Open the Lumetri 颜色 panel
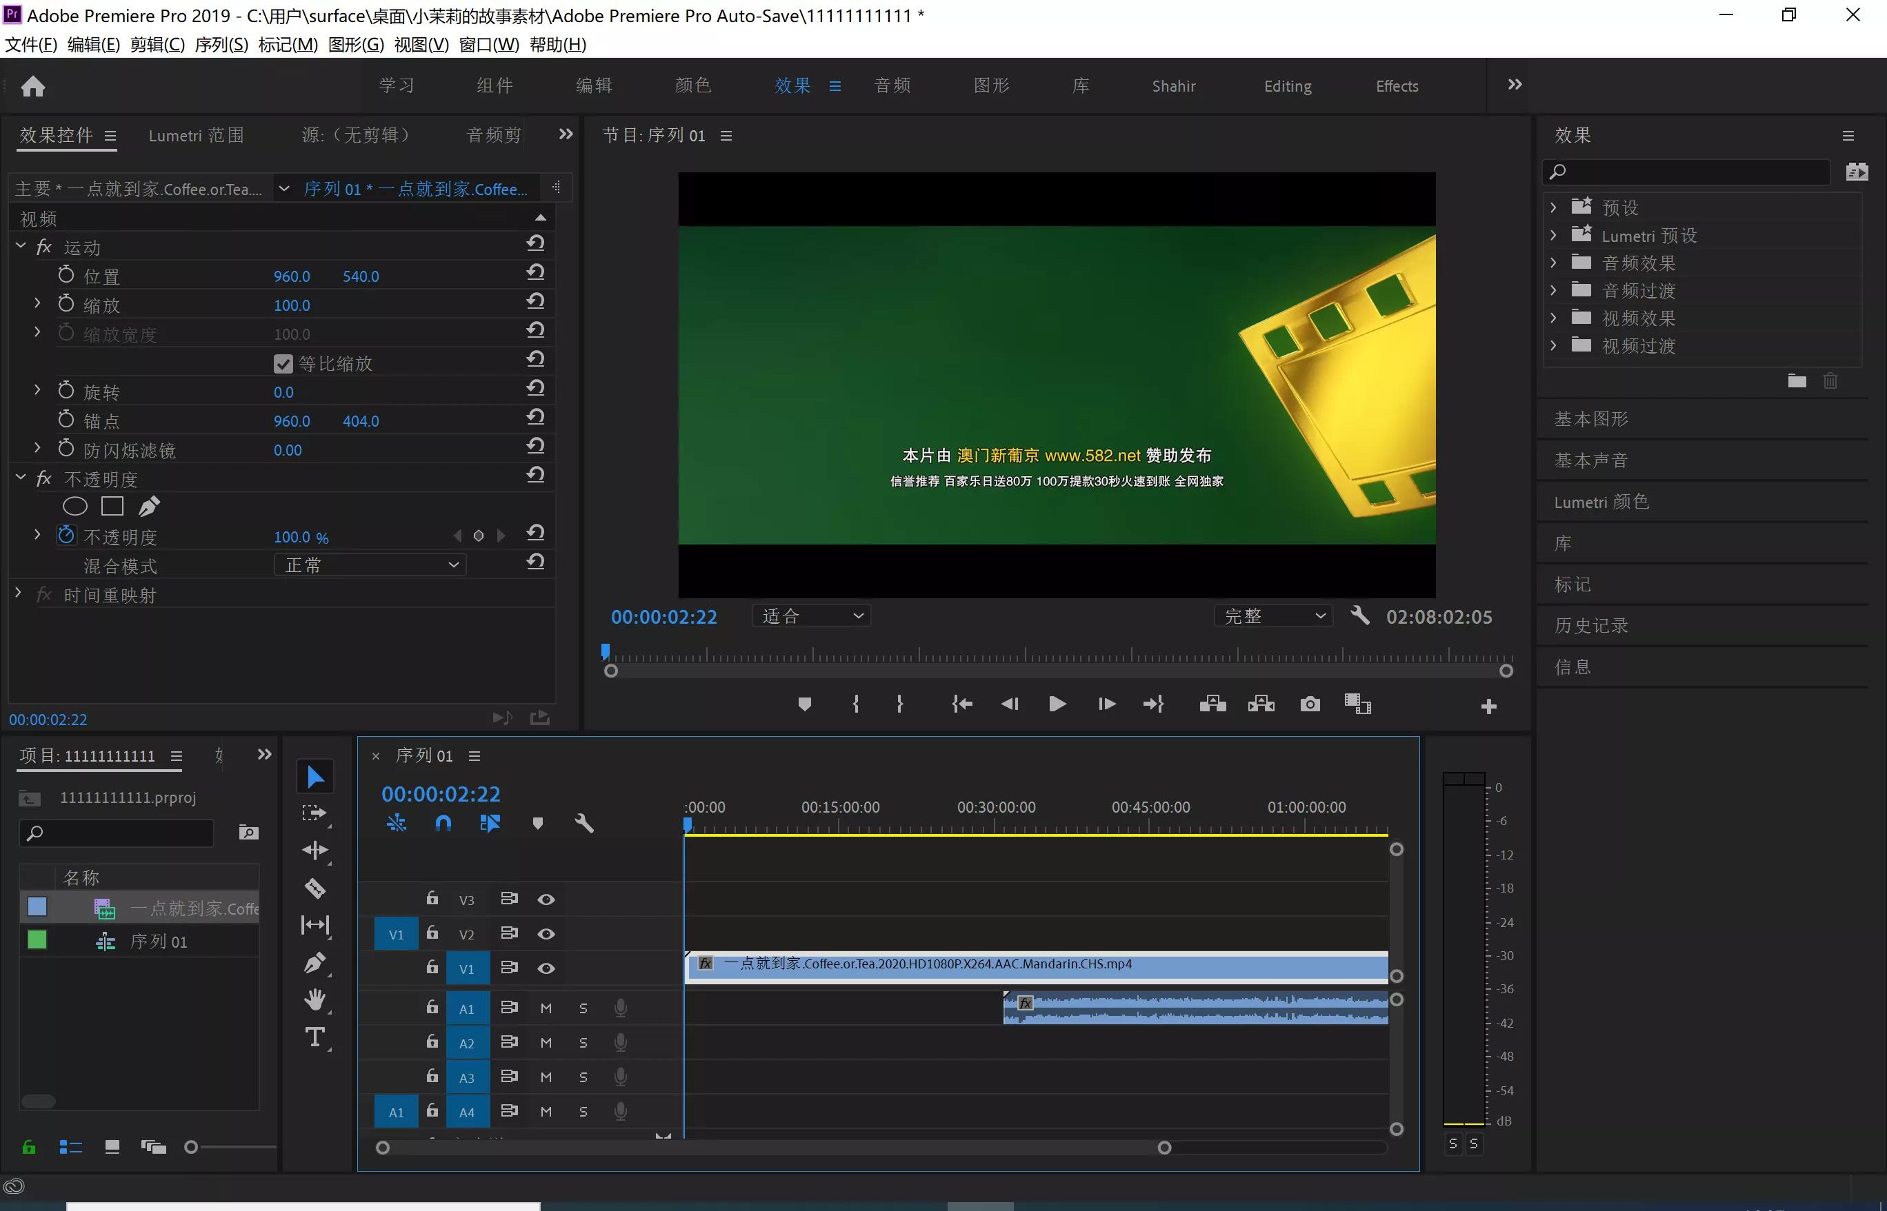Screen dimensions: 1887x1211 pyautogui.click(x=1601, y=502)
